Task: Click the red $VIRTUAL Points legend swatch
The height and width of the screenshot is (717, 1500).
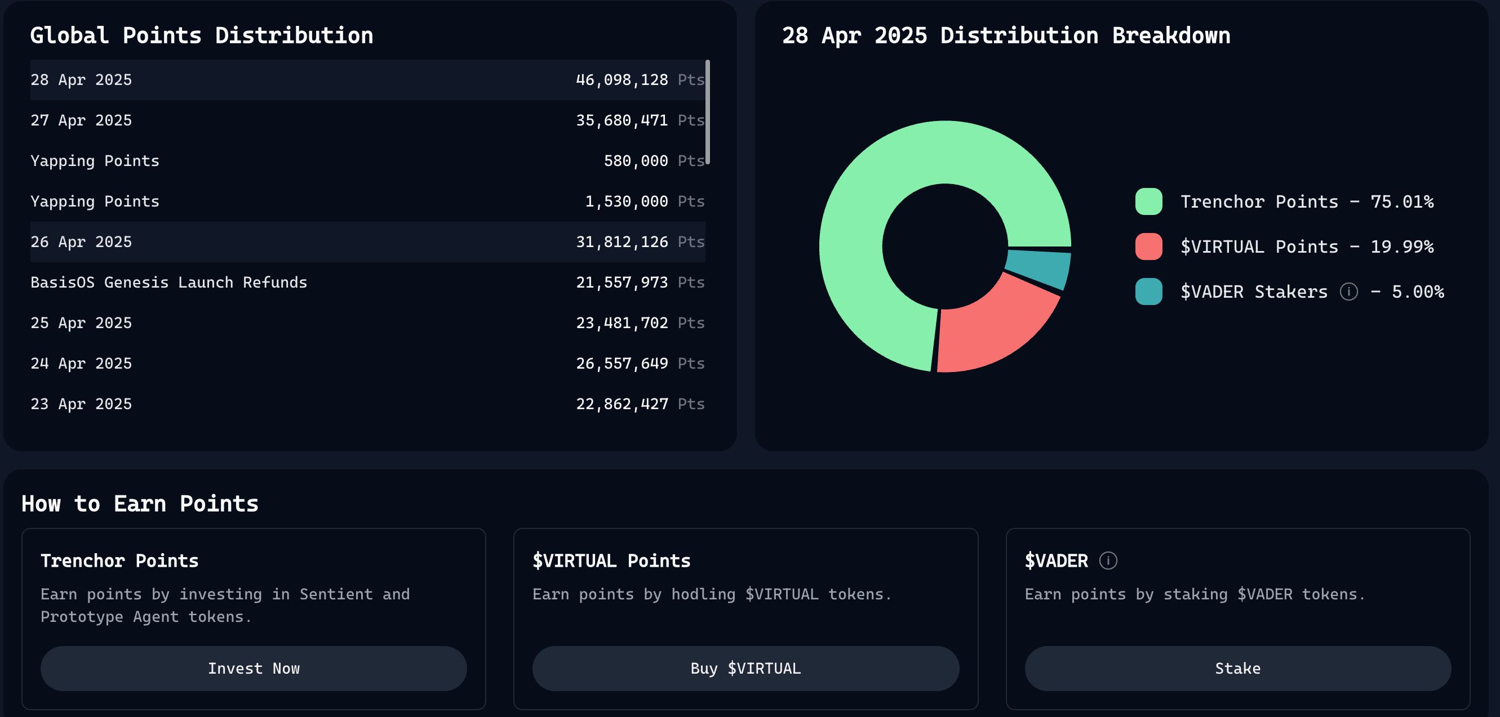Action: (x=1148, y=247)
